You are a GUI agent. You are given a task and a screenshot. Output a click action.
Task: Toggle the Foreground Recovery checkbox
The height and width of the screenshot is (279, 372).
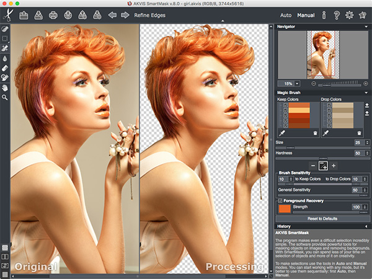[280, 200]
